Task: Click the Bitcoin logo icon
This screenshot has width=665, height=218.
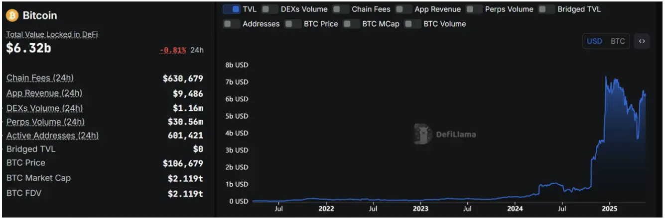Action: coord(12,15)
